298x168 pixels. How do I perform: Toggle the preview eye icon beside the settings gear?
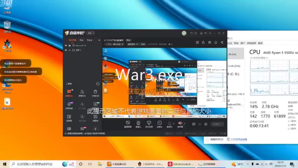point(200,124)
